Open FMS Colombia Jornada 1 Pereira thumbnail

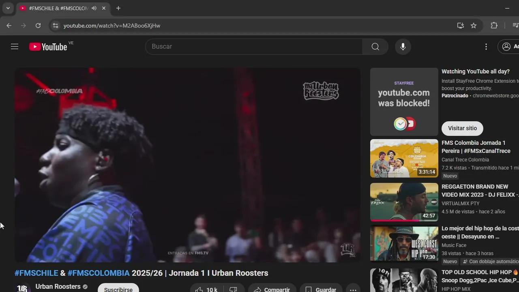pos(404,159)
